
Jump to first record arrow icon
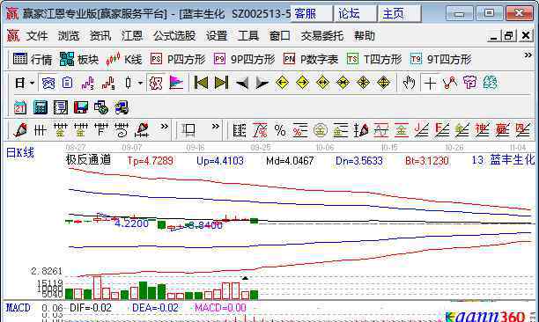(201, 83)
